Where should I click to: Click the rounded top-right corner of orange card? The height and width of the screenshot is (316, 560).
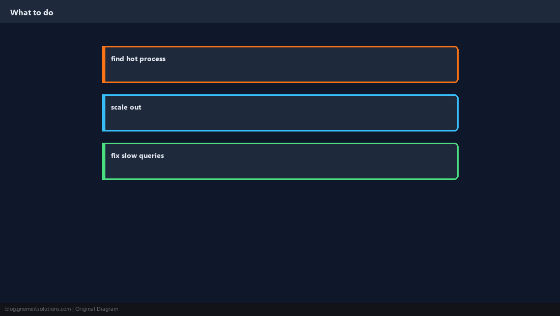pyautogui.click(x=457, y=48)
